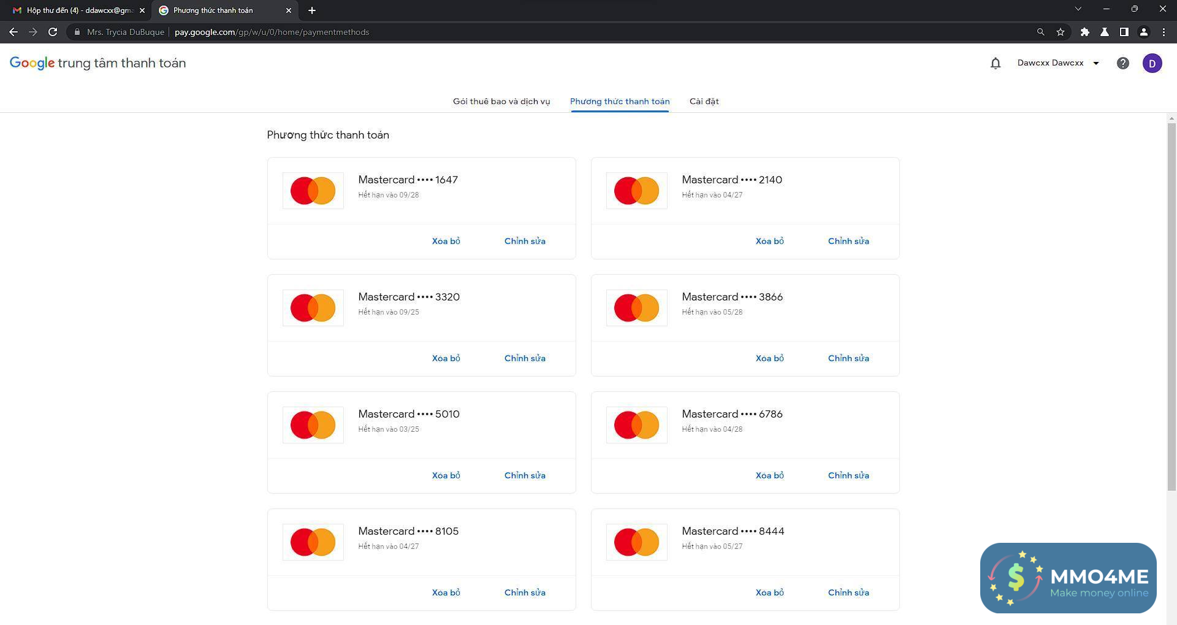The image size is (1177, 625).
Task: Open the Cài đặt tab
Action: 704,101
